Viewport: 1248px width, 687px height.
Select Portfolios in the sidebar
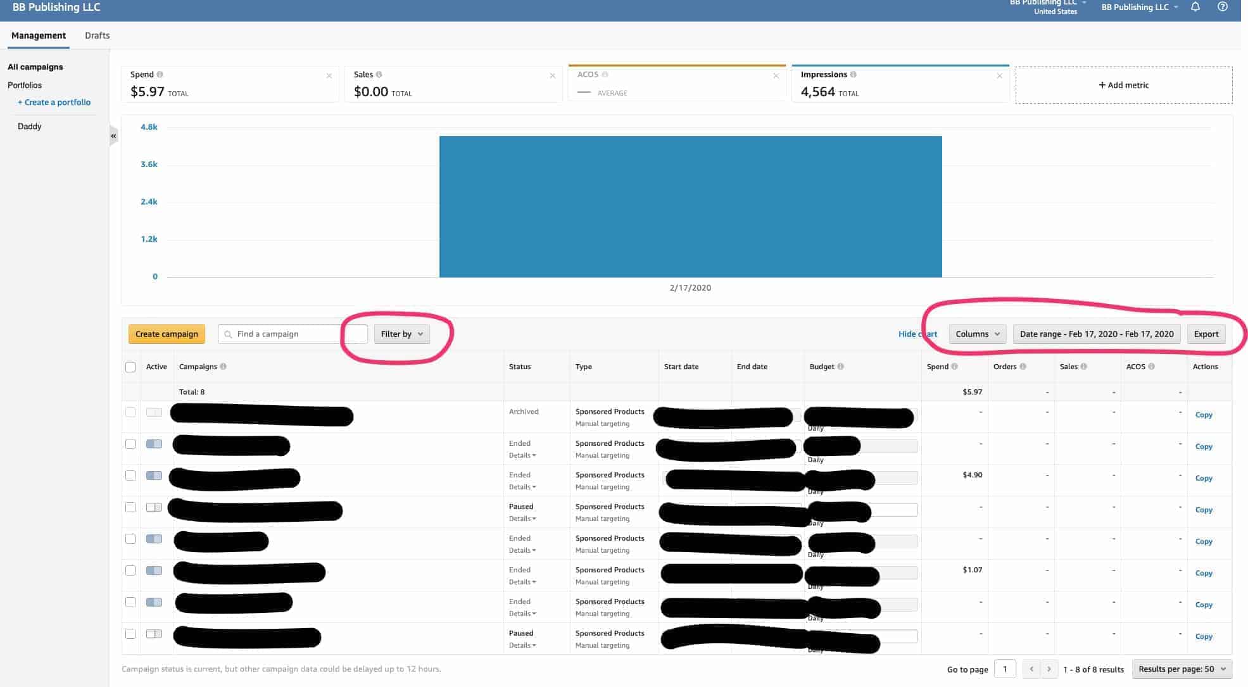pos(25,85)
